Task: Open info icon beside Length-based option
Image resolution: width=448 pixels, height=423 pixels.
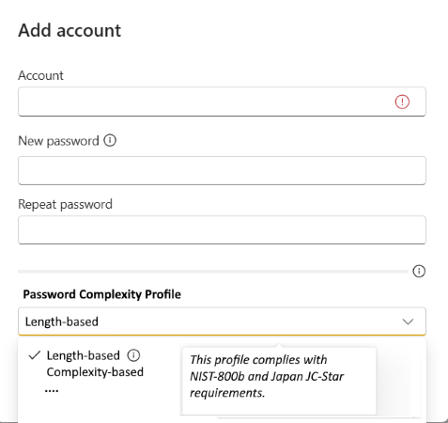Action: (x=133, y=355)
